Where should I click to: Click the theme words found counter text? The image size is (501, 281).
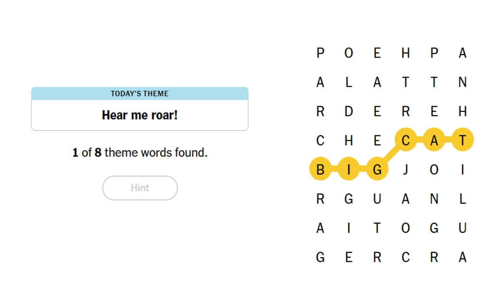click(140, 153)
